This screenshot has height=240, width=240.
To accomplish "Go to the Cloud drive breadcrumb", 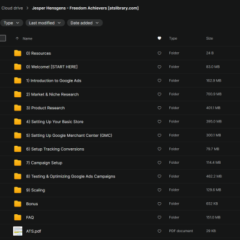I will tap(12, 8).
